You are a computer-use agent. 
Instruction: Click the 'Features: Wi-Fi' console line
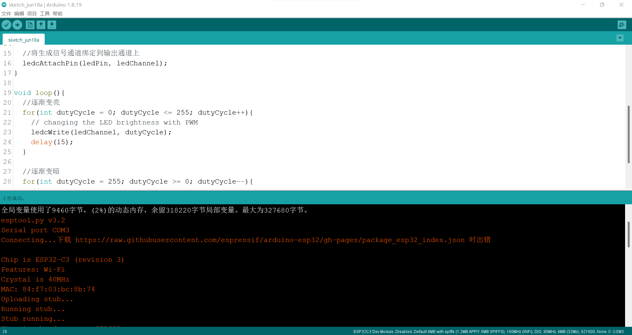click(x=33, y=270)
